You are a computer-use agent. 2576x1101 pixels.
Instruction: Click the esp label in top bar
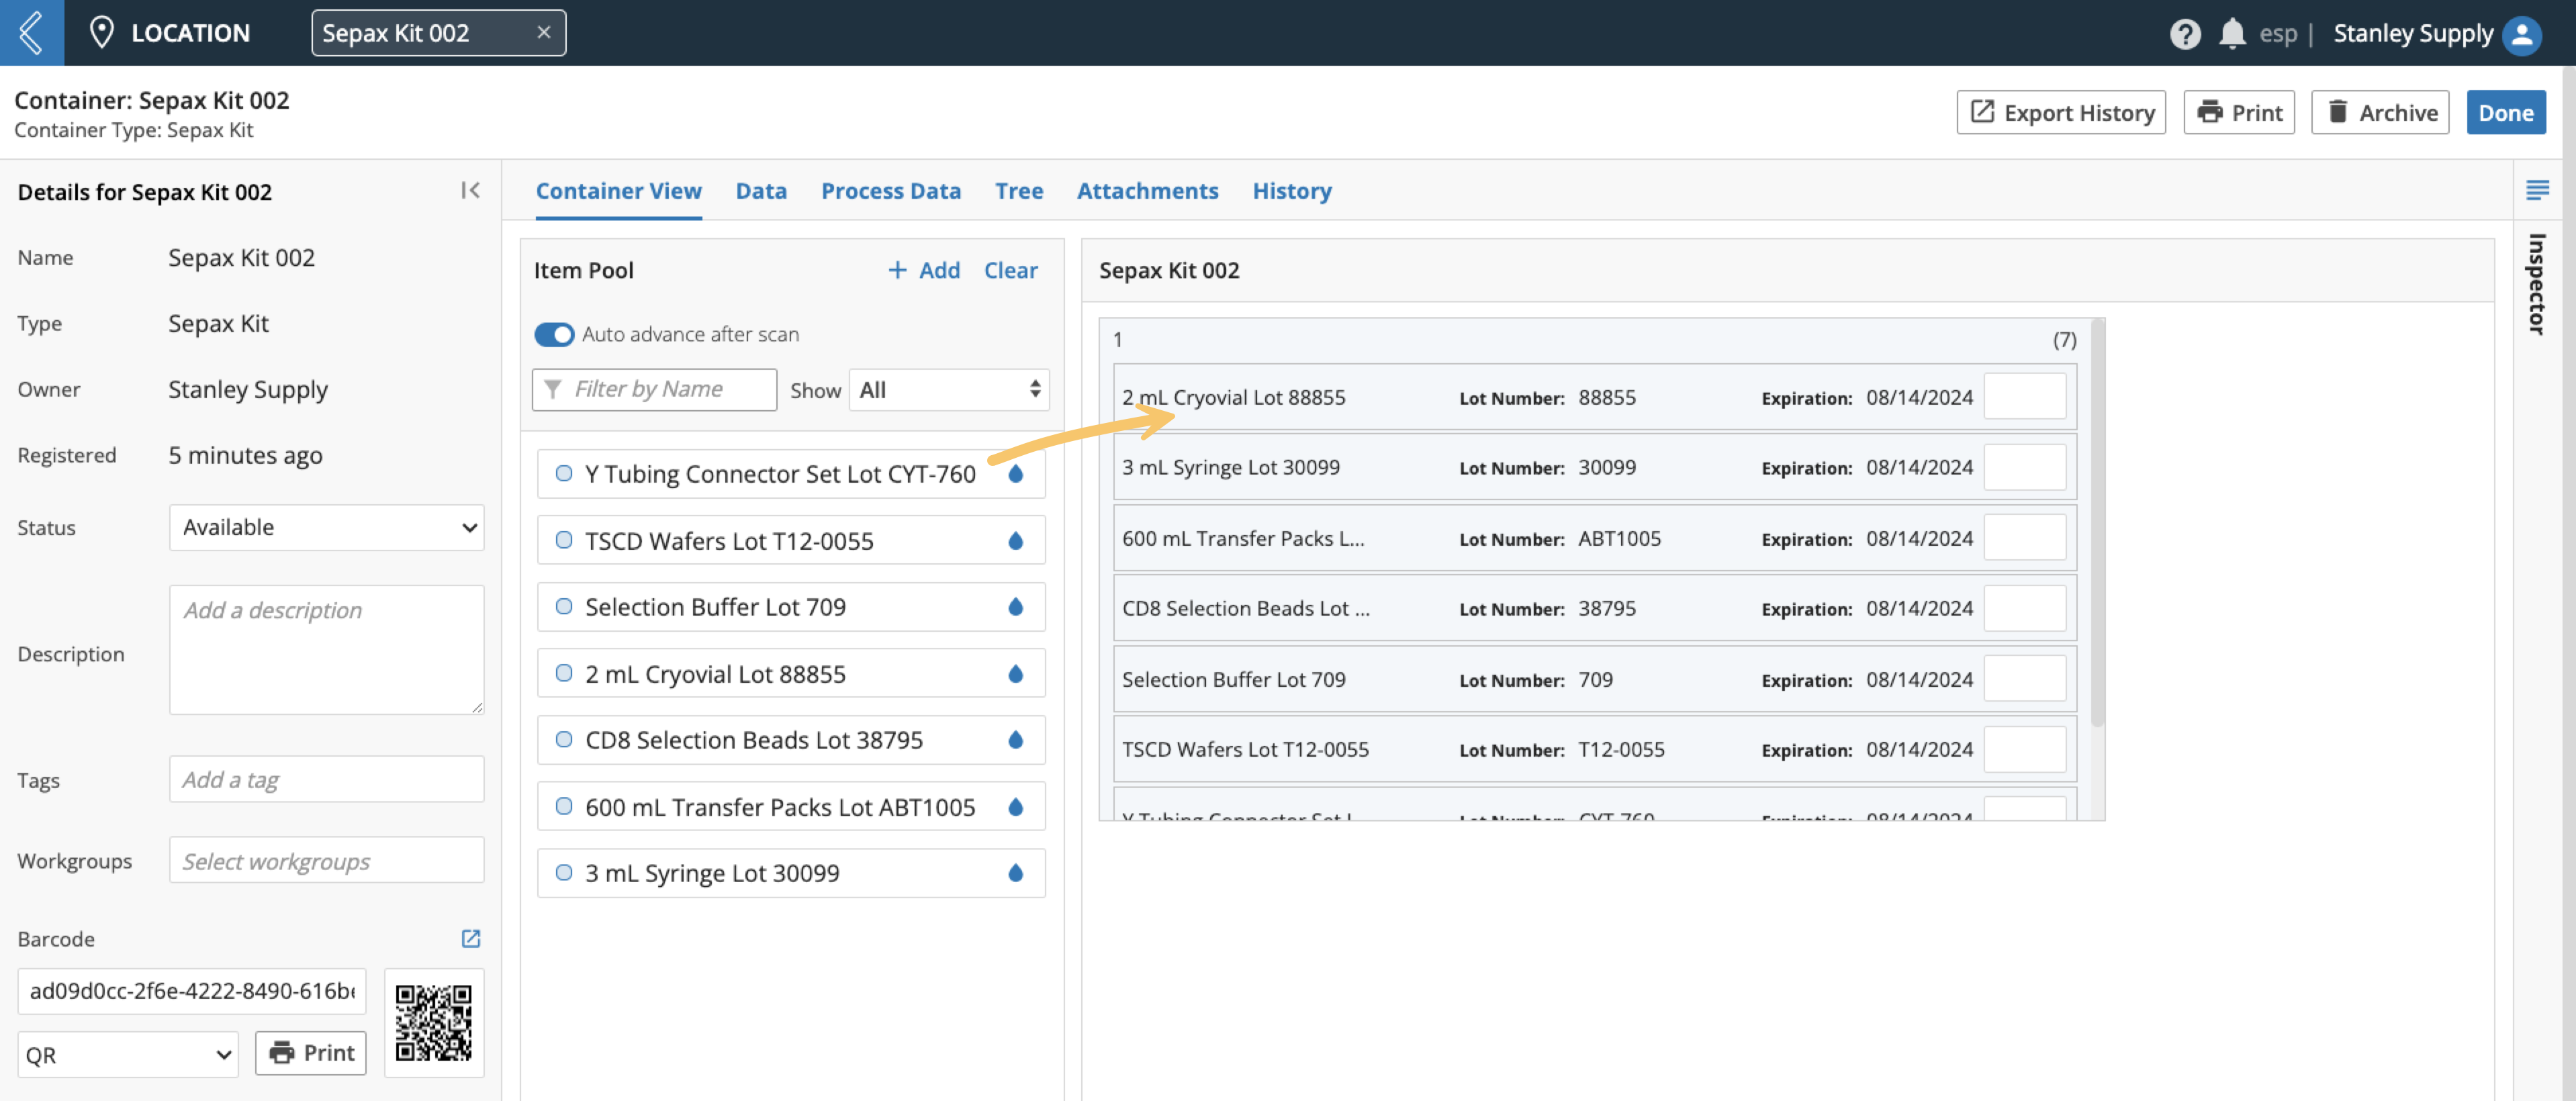[2278, 34]
